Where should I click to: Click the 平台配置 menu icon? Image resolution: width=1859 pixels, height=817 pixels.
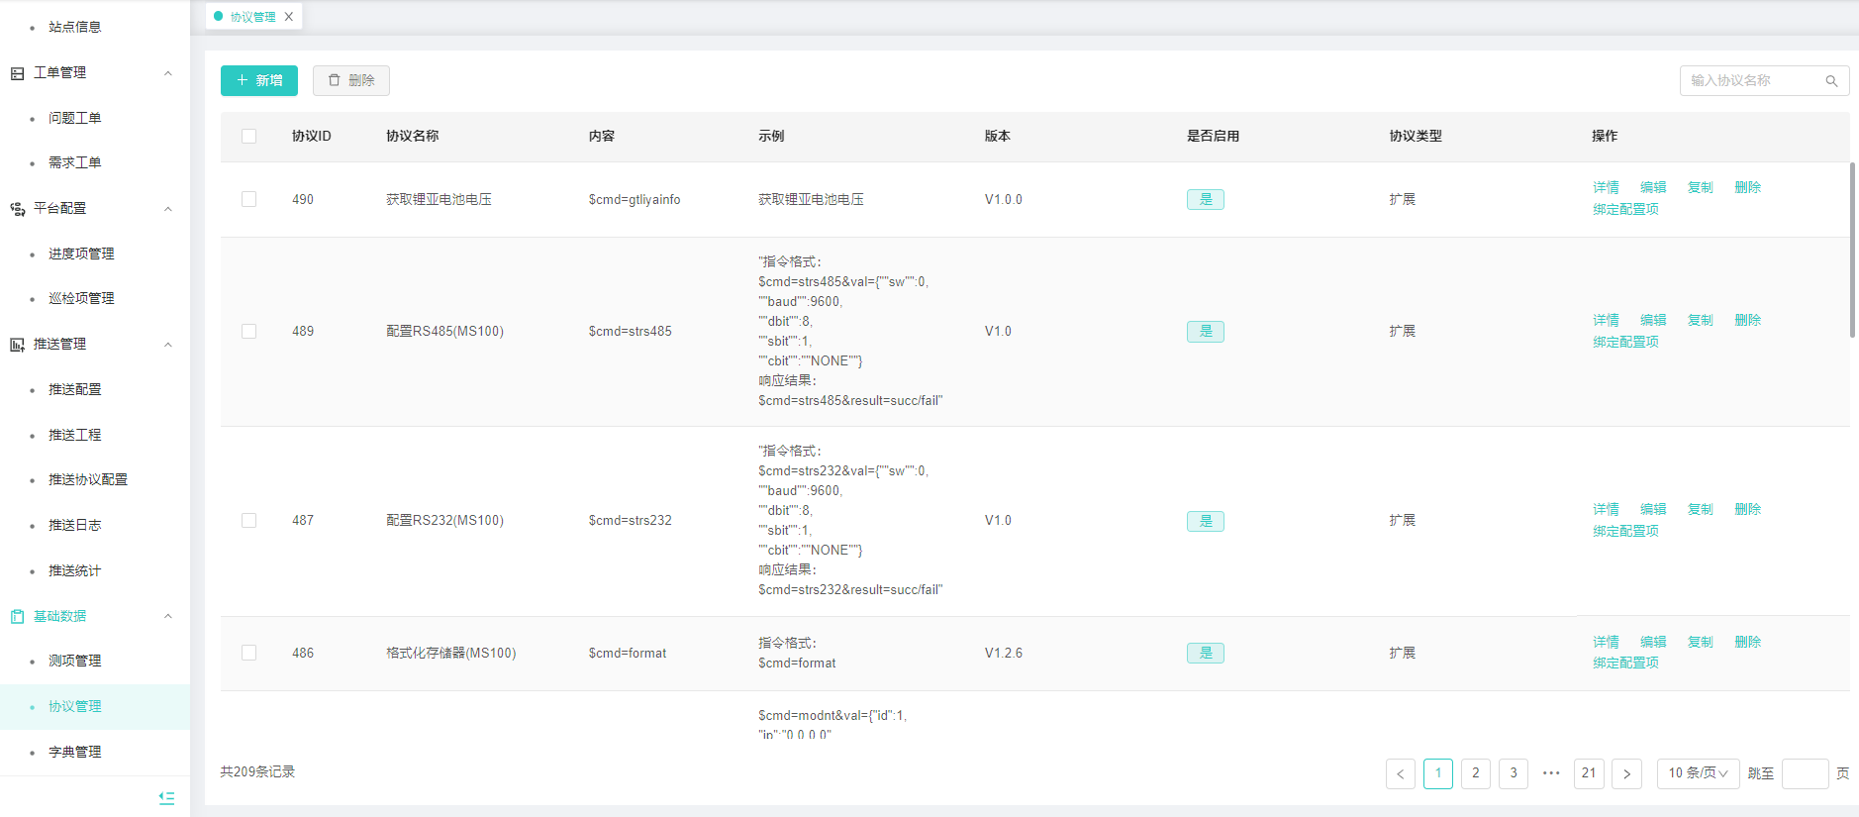(17, 209)
